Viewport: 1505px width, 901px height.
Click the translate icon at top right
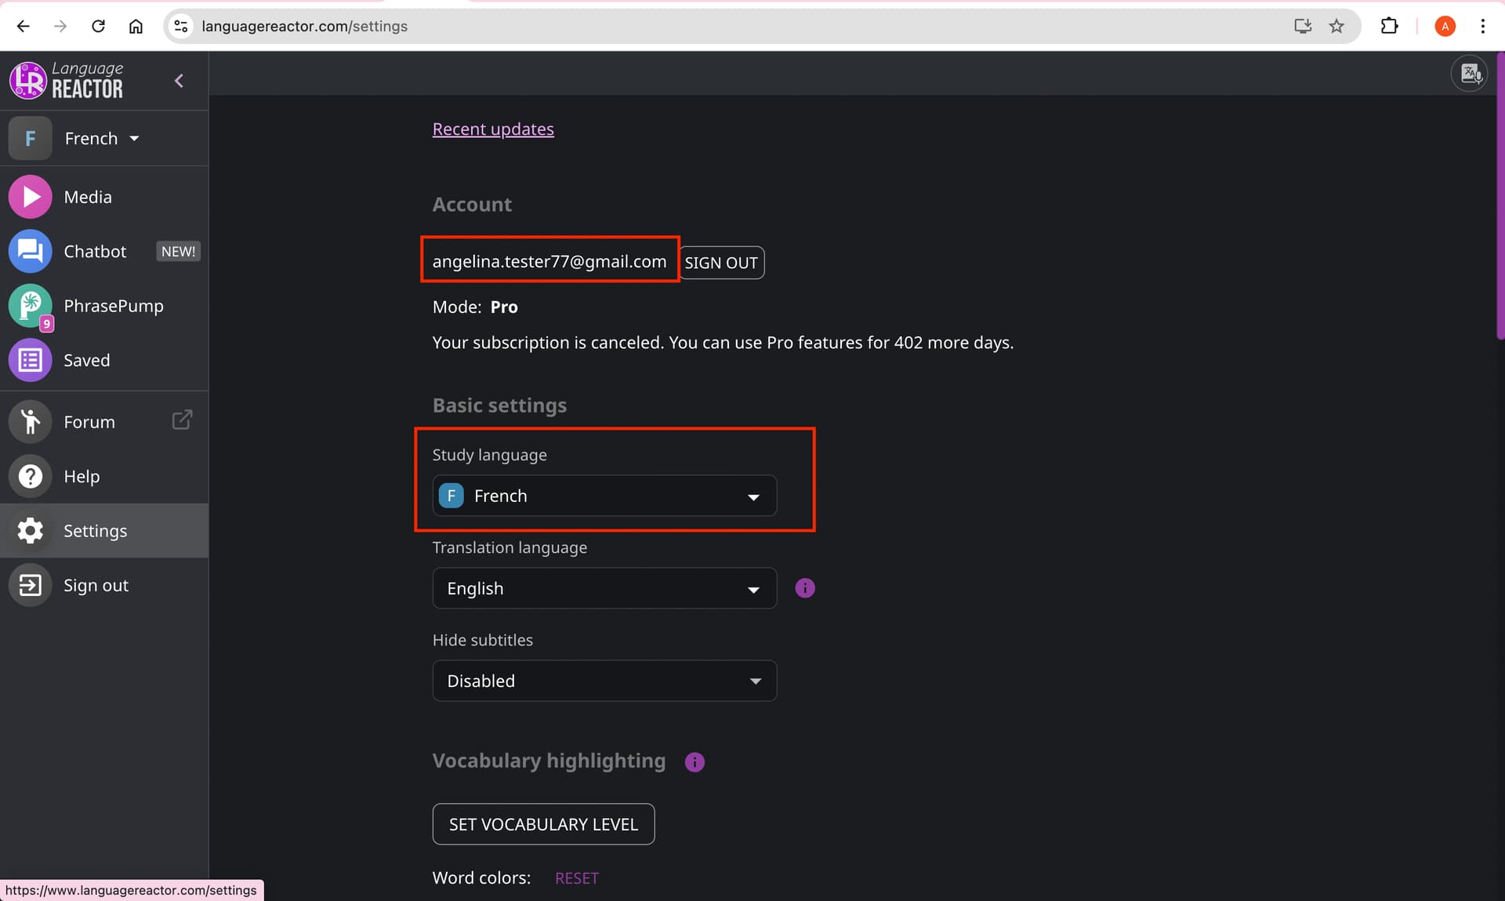[1470, 74]
